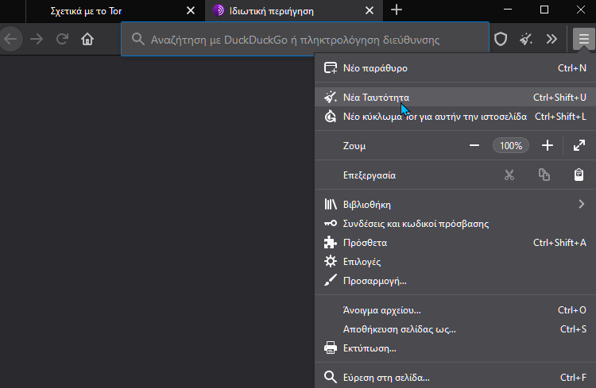Screen dimensions: 596x388
Task: Click the Tor onion icon on private tab
Action: 219,10
